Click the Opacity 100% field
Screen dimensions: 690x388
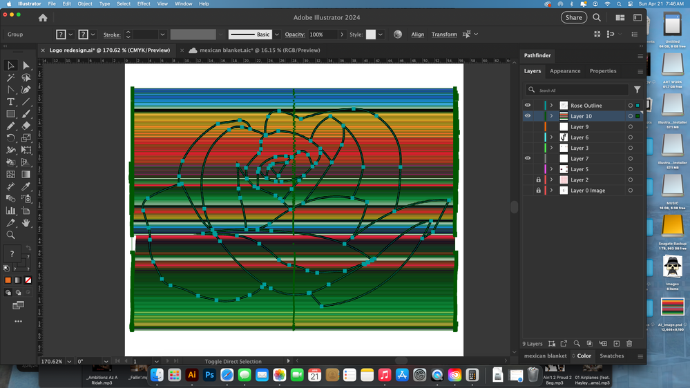322,35
